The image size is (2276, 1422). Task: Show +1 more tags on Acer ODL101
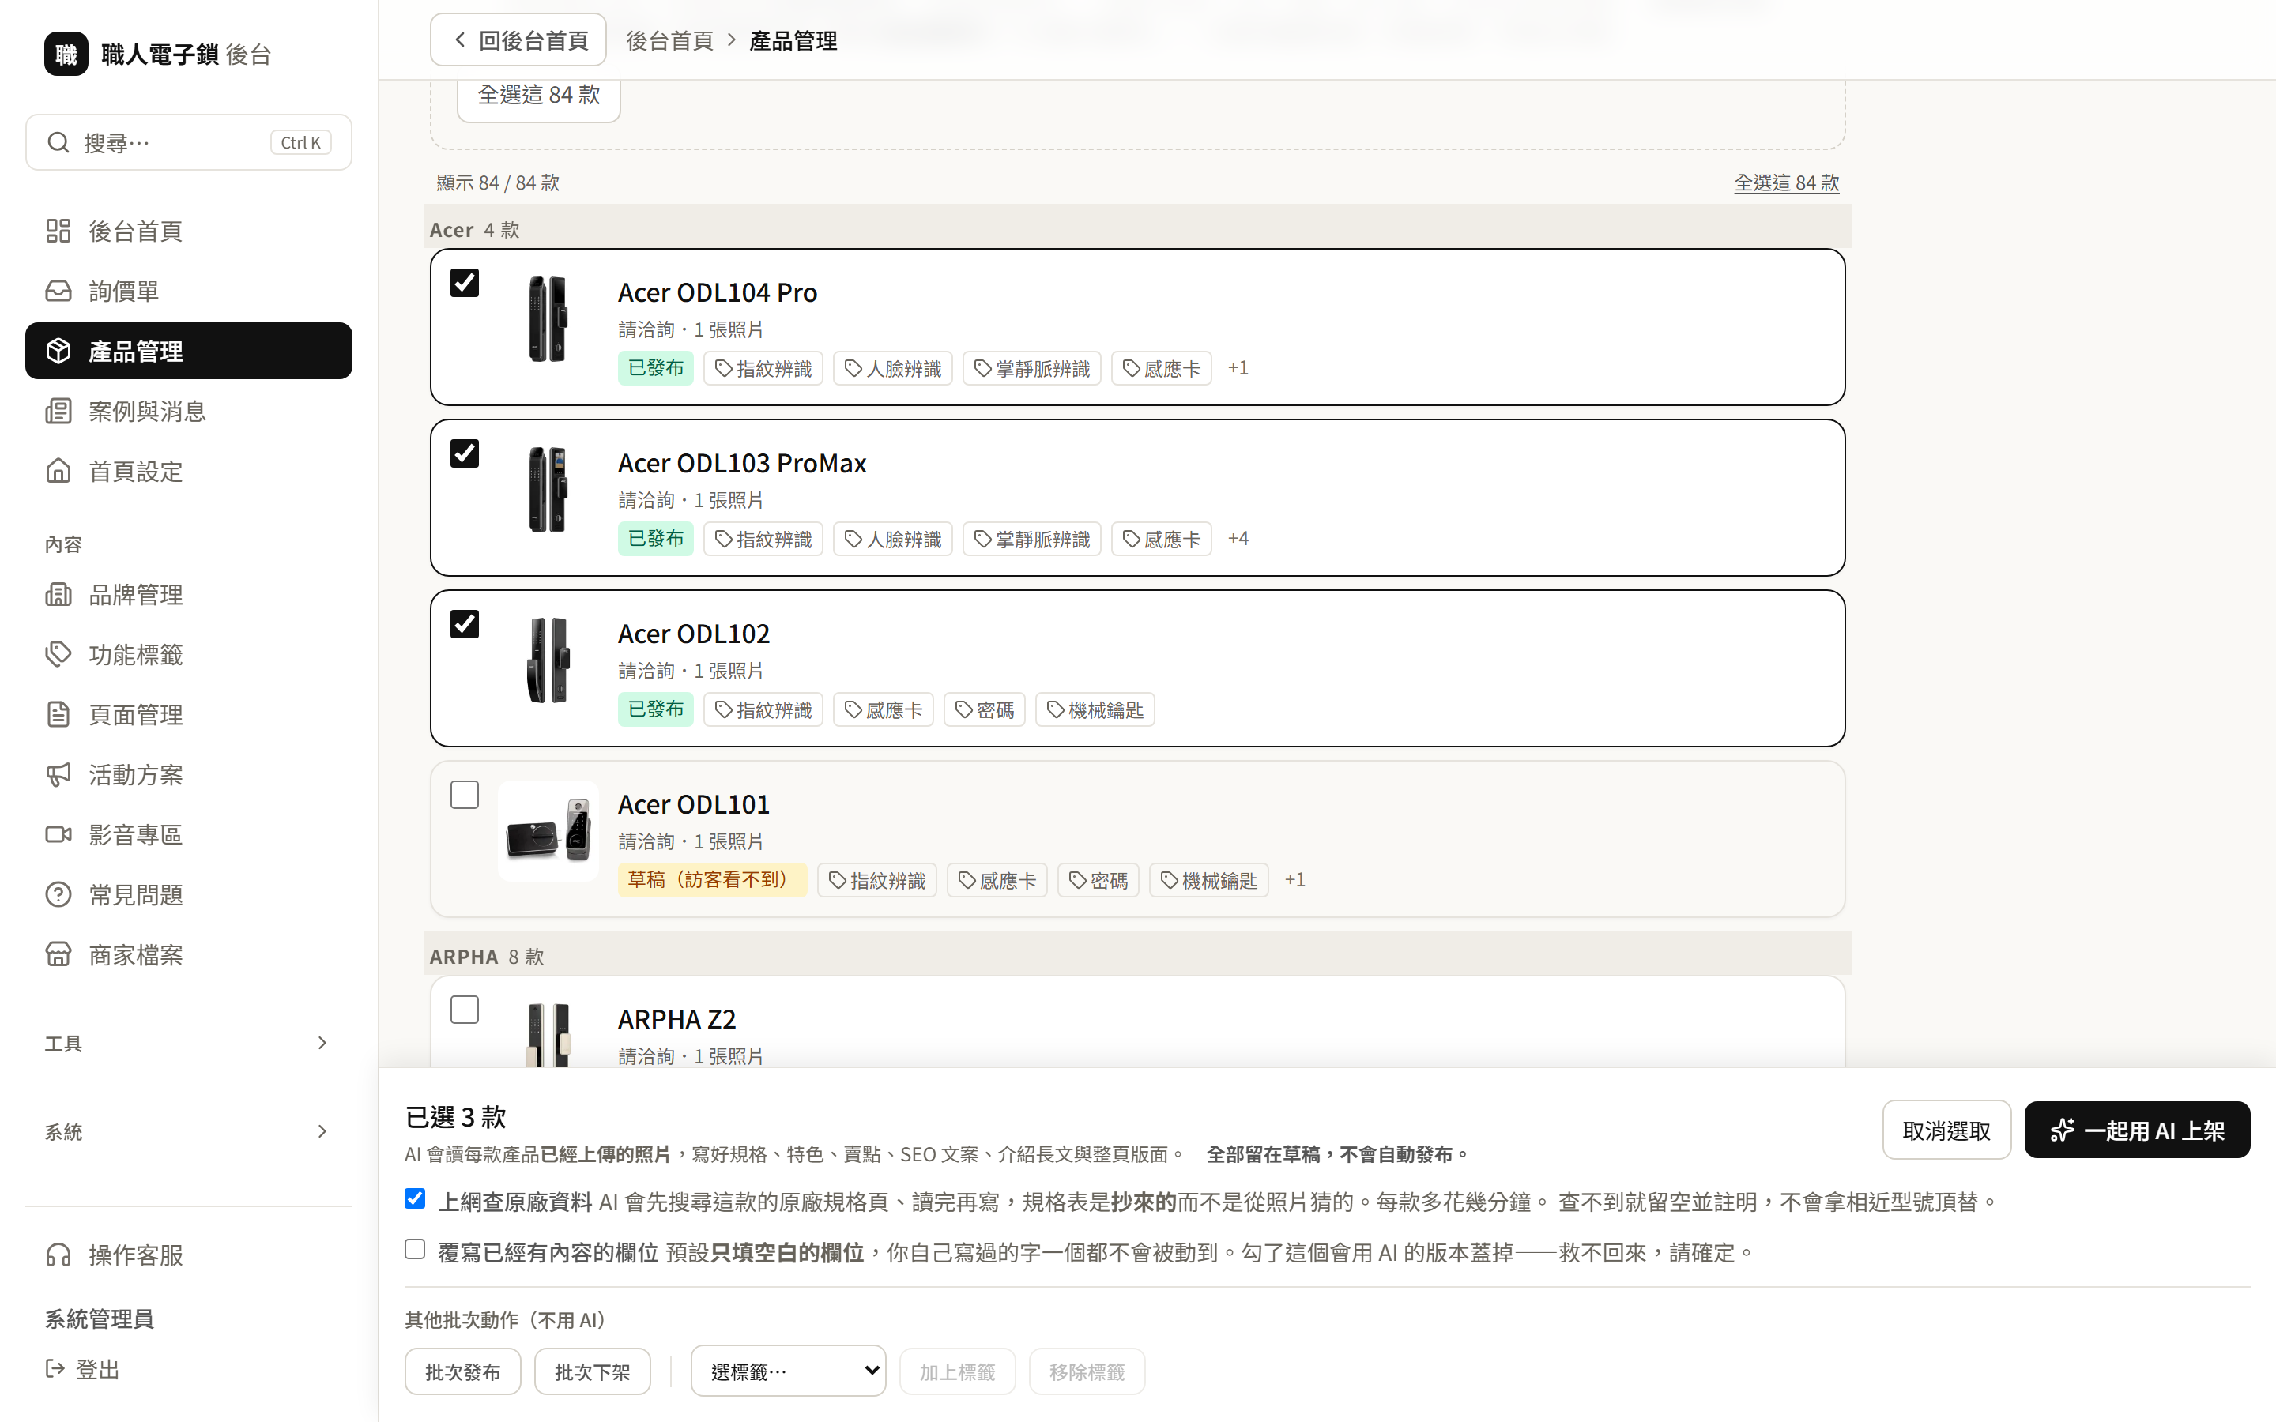click(1295, 879)
